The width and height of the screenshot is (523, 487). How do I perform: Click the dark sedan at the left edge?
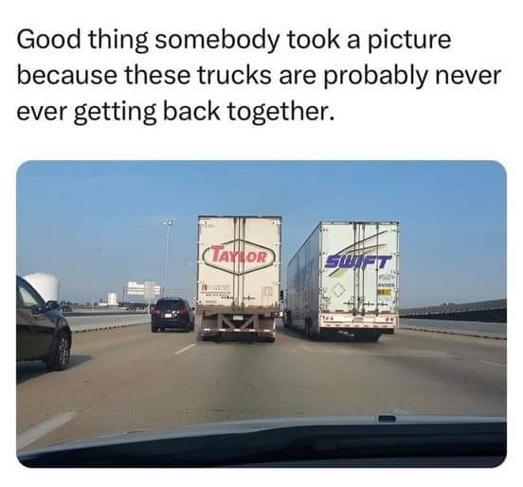pyautogui.click(x=42, y=325)
